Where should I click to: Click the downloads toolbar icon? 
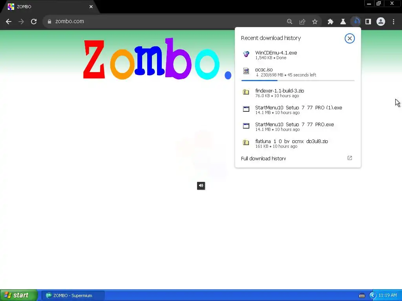coord(356,22)
